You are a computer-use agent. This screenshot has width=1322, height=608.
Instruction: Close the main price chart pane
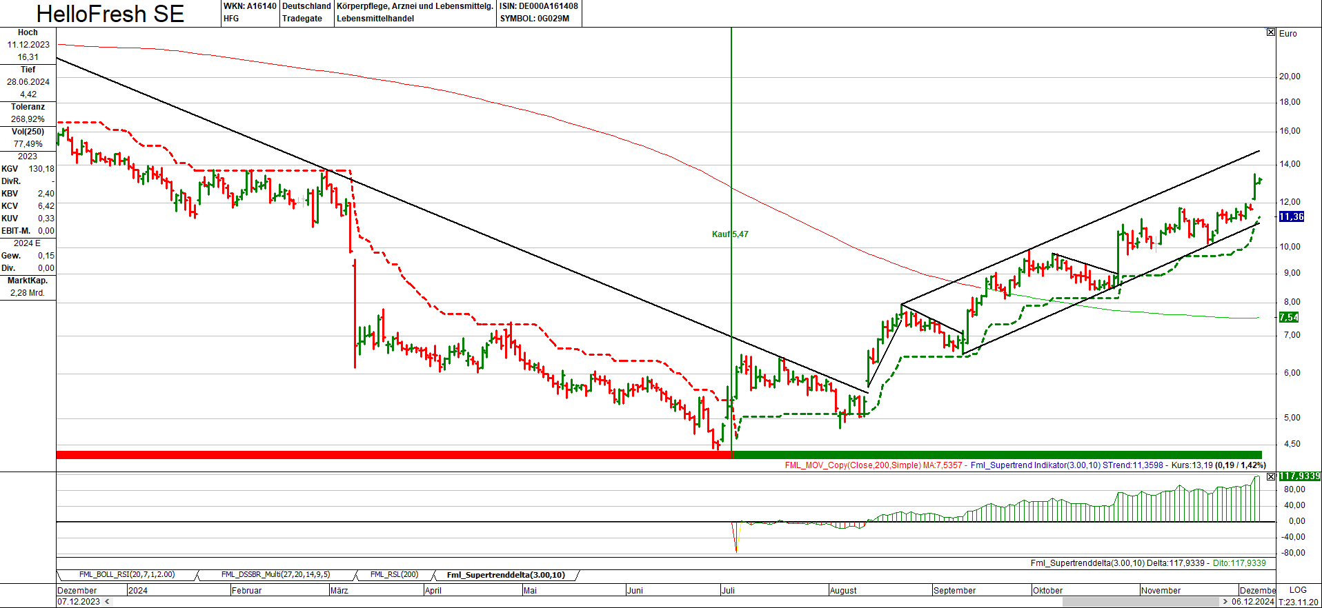[x=1271, y=32]
